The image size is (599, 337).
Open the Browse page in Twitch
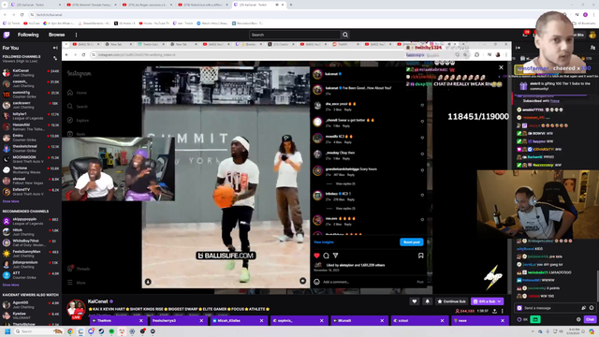point(56,35)
